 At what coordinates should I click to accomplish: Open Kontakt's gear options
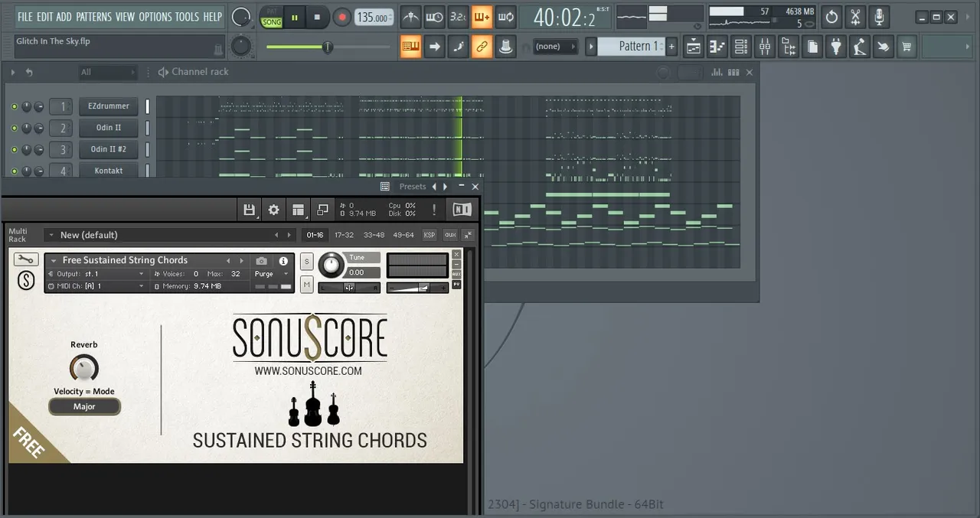tap(273, 210)
